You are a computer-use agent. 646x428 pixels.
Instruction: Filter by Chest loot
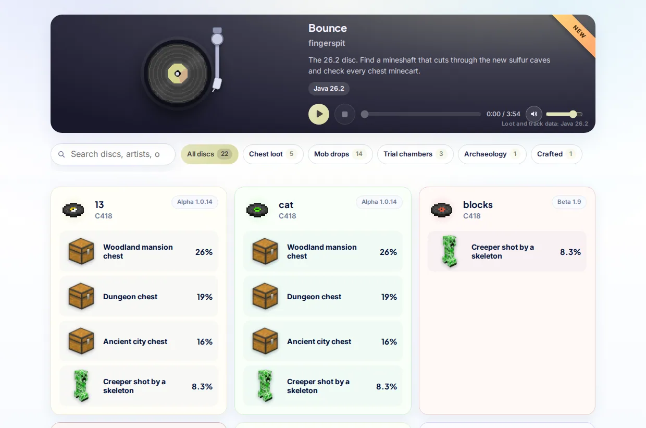(273, 154)
